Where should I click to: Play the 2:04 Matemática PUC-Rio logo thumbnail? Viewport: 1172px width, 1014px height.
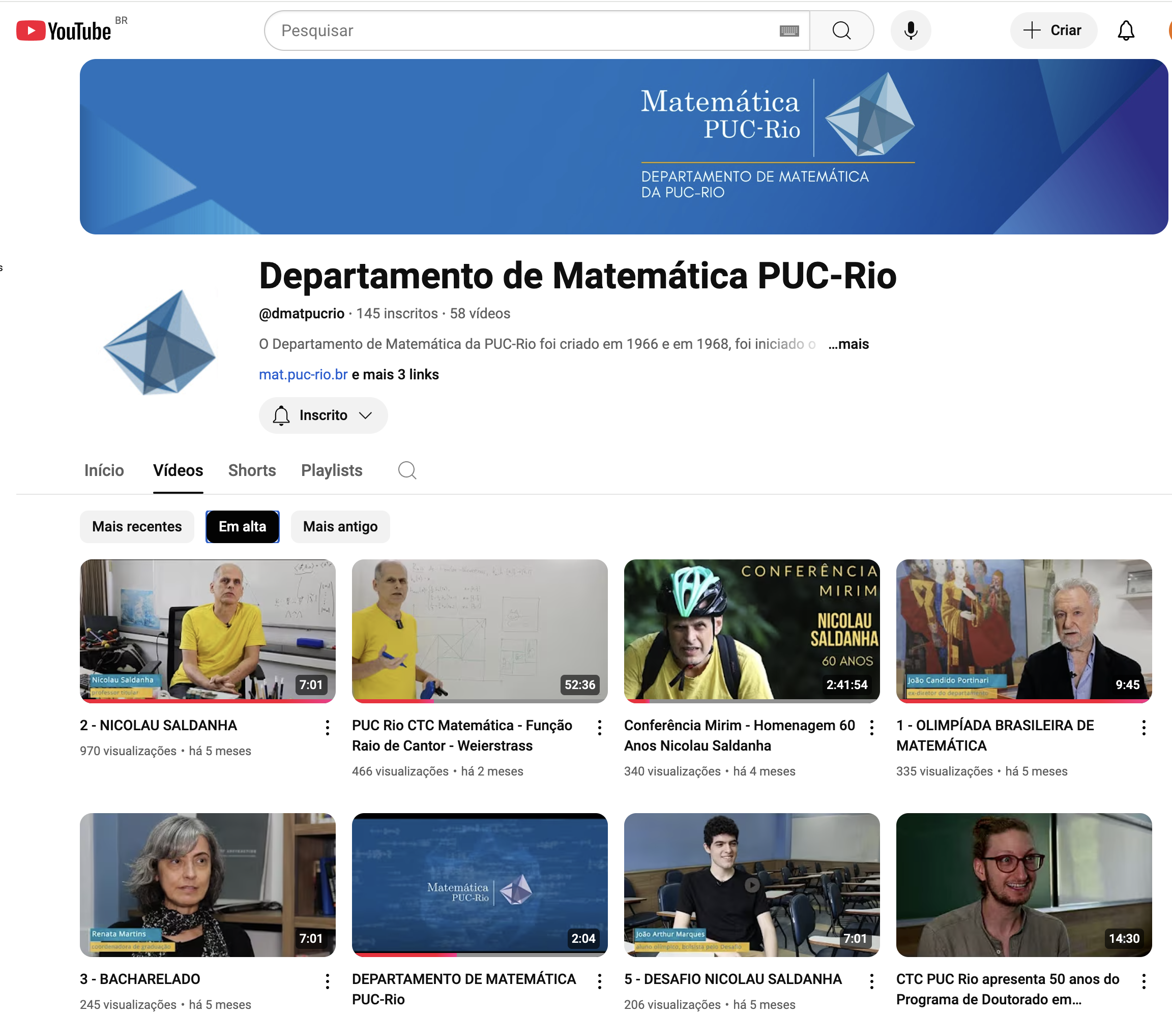(480, 885)
